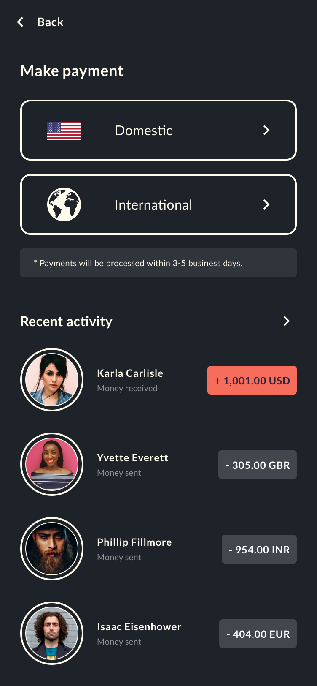Expand the International payment option chevron
The width and height of the screenshot is (317, 686).
[266, 204]
